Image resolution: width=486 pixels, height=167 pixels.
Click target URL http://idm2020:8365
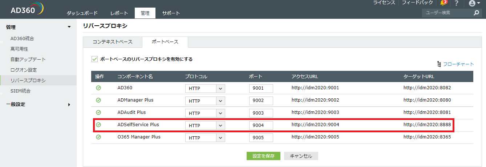tap(427, 137)
